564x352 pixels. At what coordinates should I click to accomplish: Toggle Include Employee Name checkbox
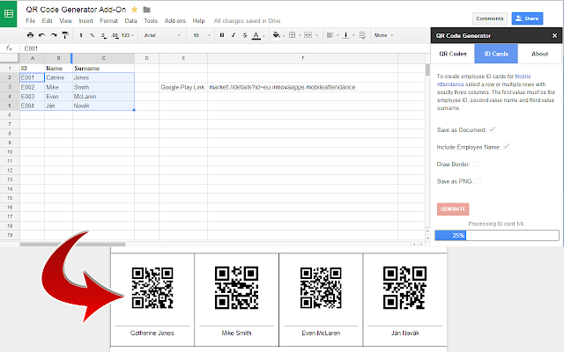pyautogui.click(x=506, y=147)
